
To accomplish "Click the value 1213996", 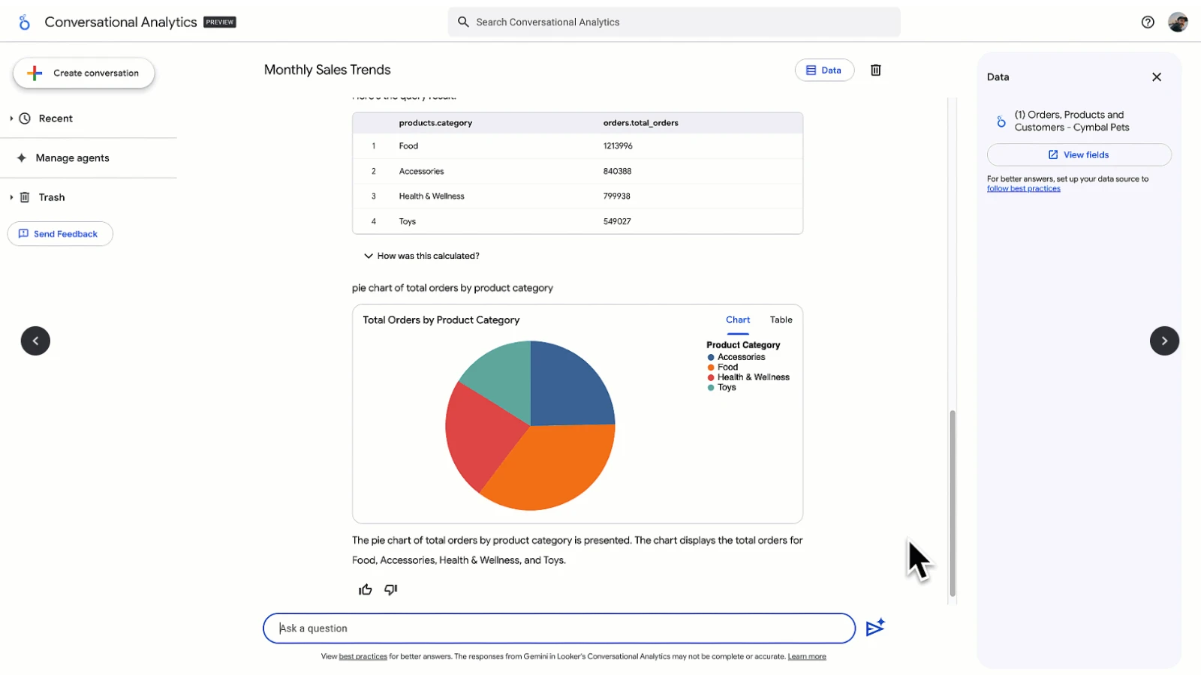I will (x=618, y=146).
